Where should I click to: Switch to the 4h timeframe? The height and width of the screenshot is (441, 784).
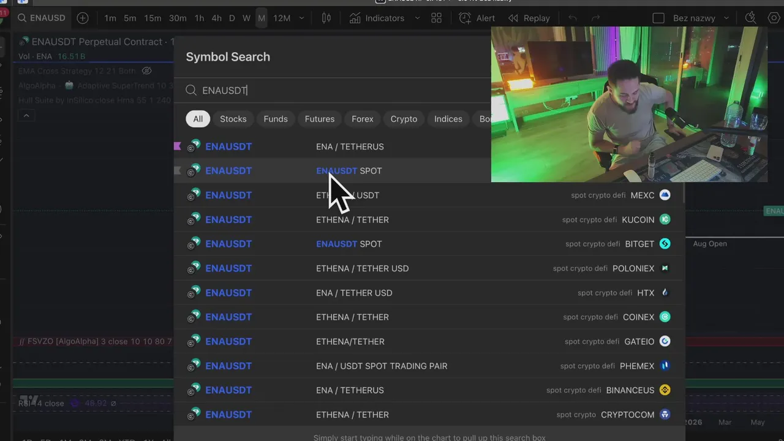point(217,18)
